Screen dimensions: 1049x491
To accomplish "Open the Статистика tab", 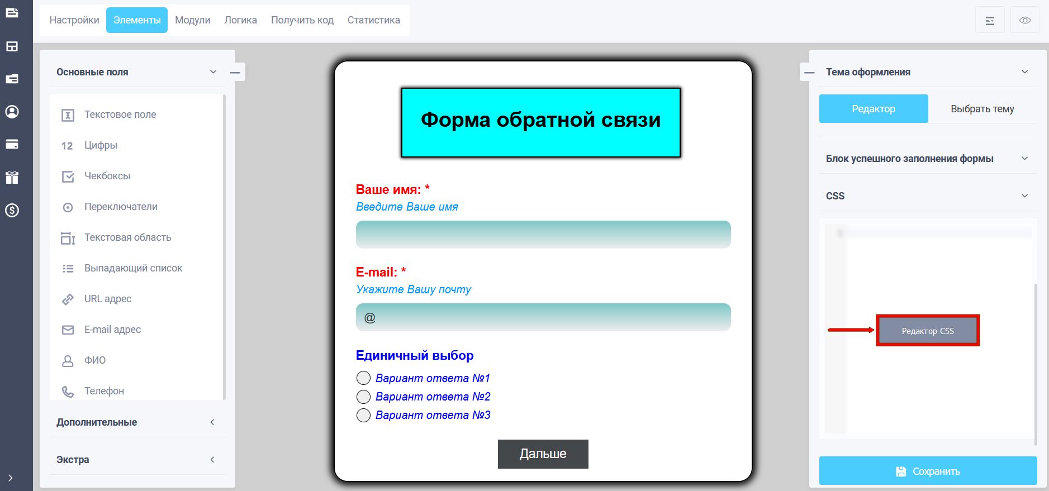I will point(374,20).
